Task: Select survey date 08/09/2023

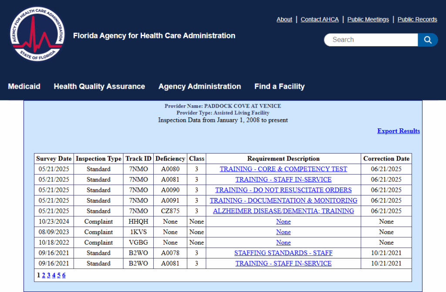Action: pos(54,232)
